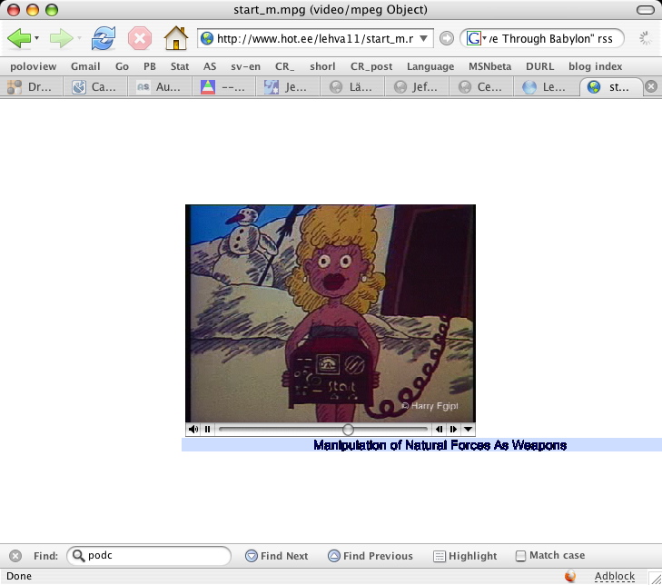The height and width of the screenshot is (585, 662).
Task: Click the Find Next button
Action: 277,556
